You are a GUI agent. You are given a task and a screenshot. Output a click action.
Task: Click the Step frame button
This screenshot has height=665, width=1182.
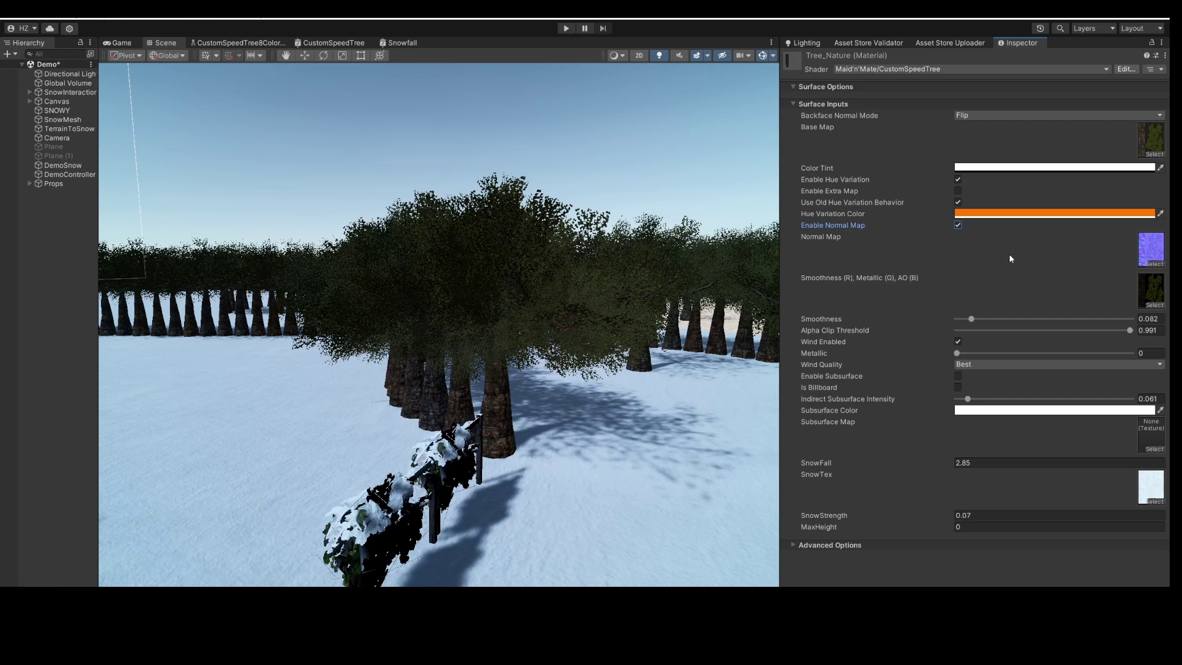click(x=603, y=28)
